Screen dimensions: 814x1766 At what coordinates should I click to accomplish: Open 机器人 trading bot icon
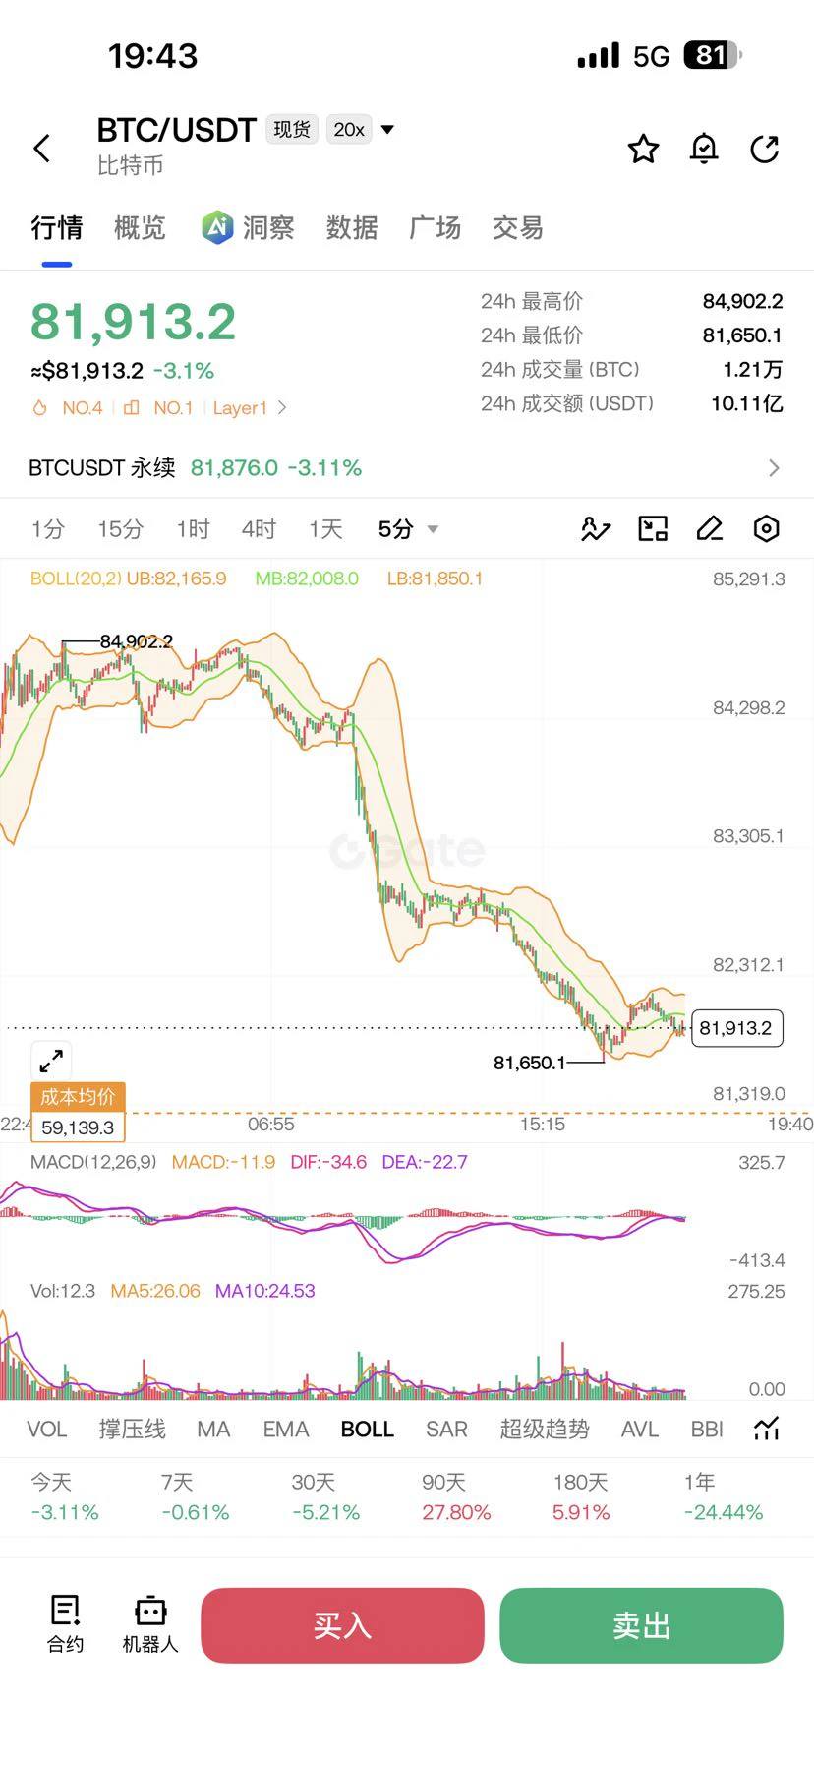tap(150, 1624)
